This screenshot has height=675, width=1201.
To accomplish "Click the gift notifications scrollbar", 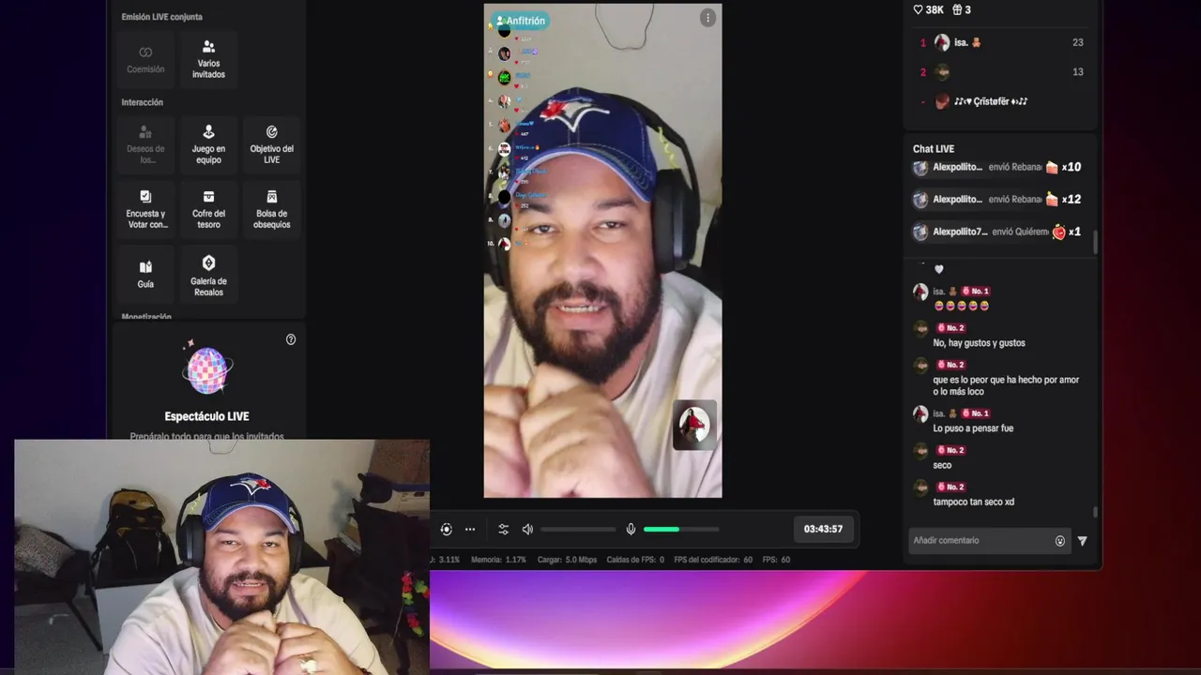I will point(1094,243).
